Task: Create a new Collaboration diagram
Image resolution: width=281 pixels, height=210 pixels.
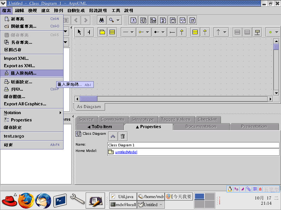Action: [163, 20]
